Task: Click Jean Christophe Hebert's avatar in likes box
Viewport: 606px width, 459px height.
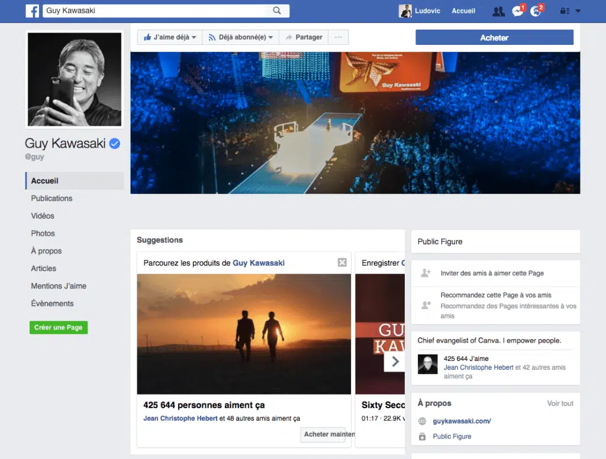Action: pyautogui.click(x=427, y=364)
